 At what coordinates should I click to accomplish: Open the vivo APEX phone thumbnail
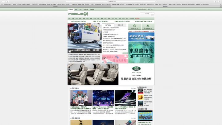coord(125,98)
